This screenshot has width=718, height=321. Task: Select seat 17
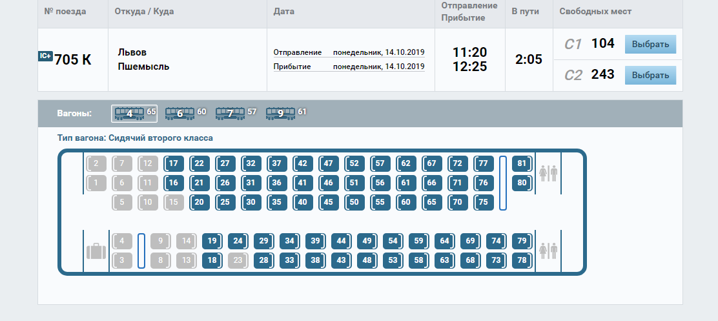pos(174,163)
